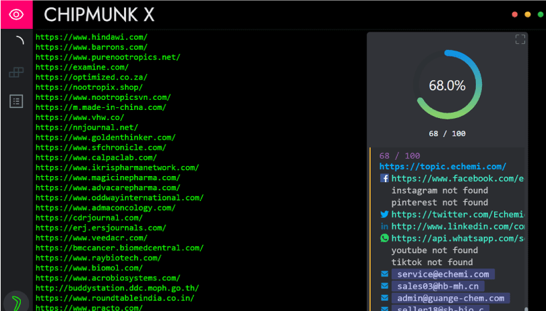Image resolution: width=546 pixels, height=311 pixels.
Task: Click https://www.magicinepharma.com/ in list
Action: click(x=108, y=178)
